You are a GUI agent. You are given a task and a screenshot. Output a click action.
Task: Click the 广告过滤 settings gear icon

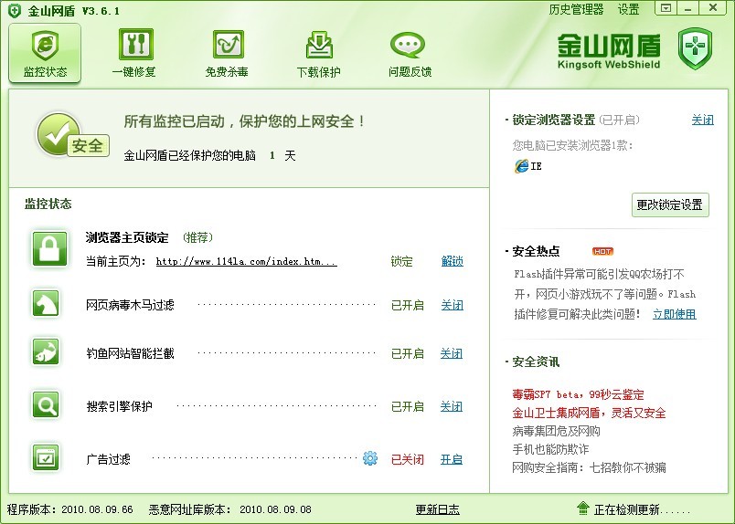point(369,458)
